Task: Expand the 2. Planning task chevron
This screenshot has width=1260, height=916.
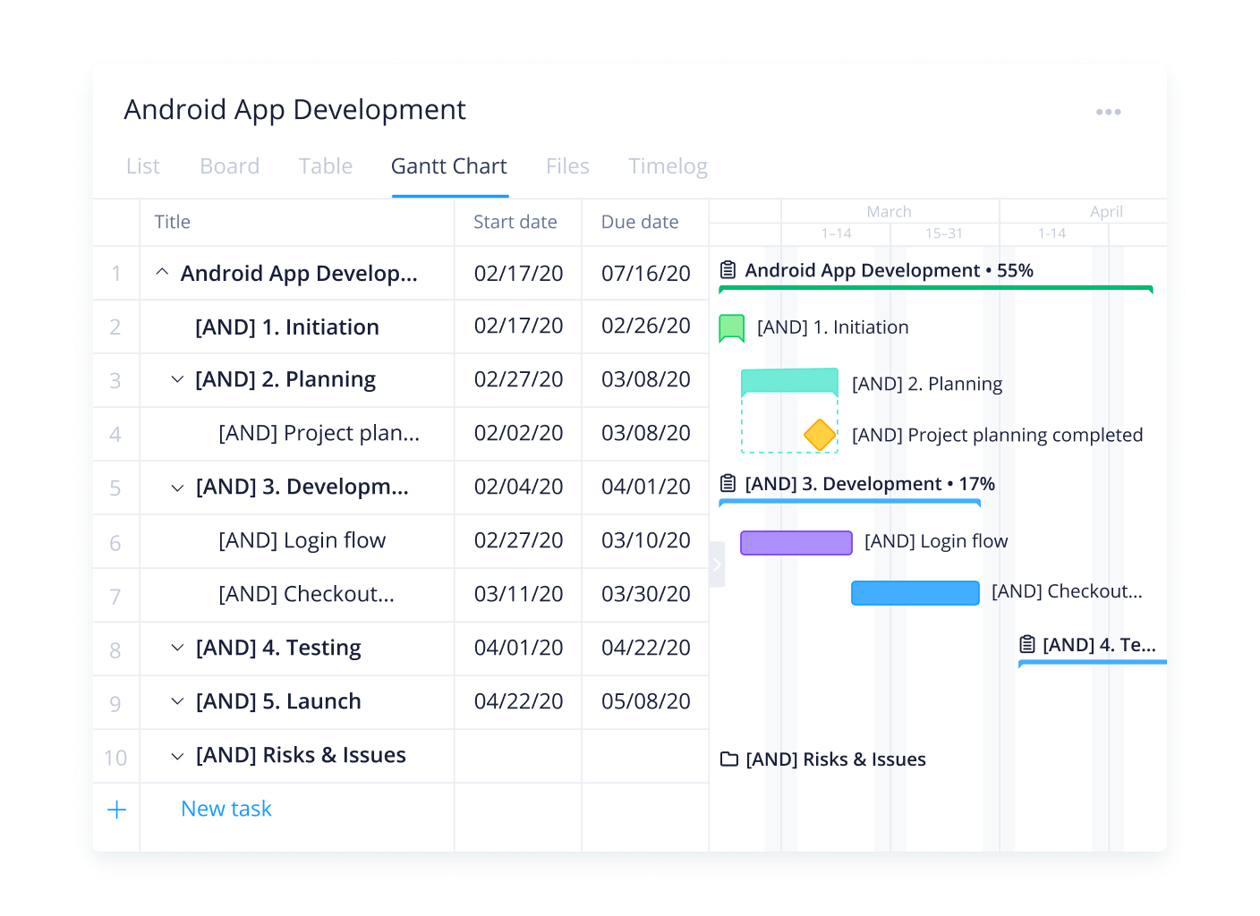Action: [x=177, y=379]
